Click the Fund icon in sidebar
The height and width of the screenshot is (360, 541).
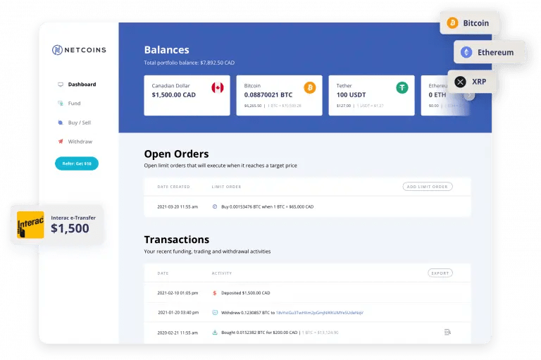(x=61, y=103)
